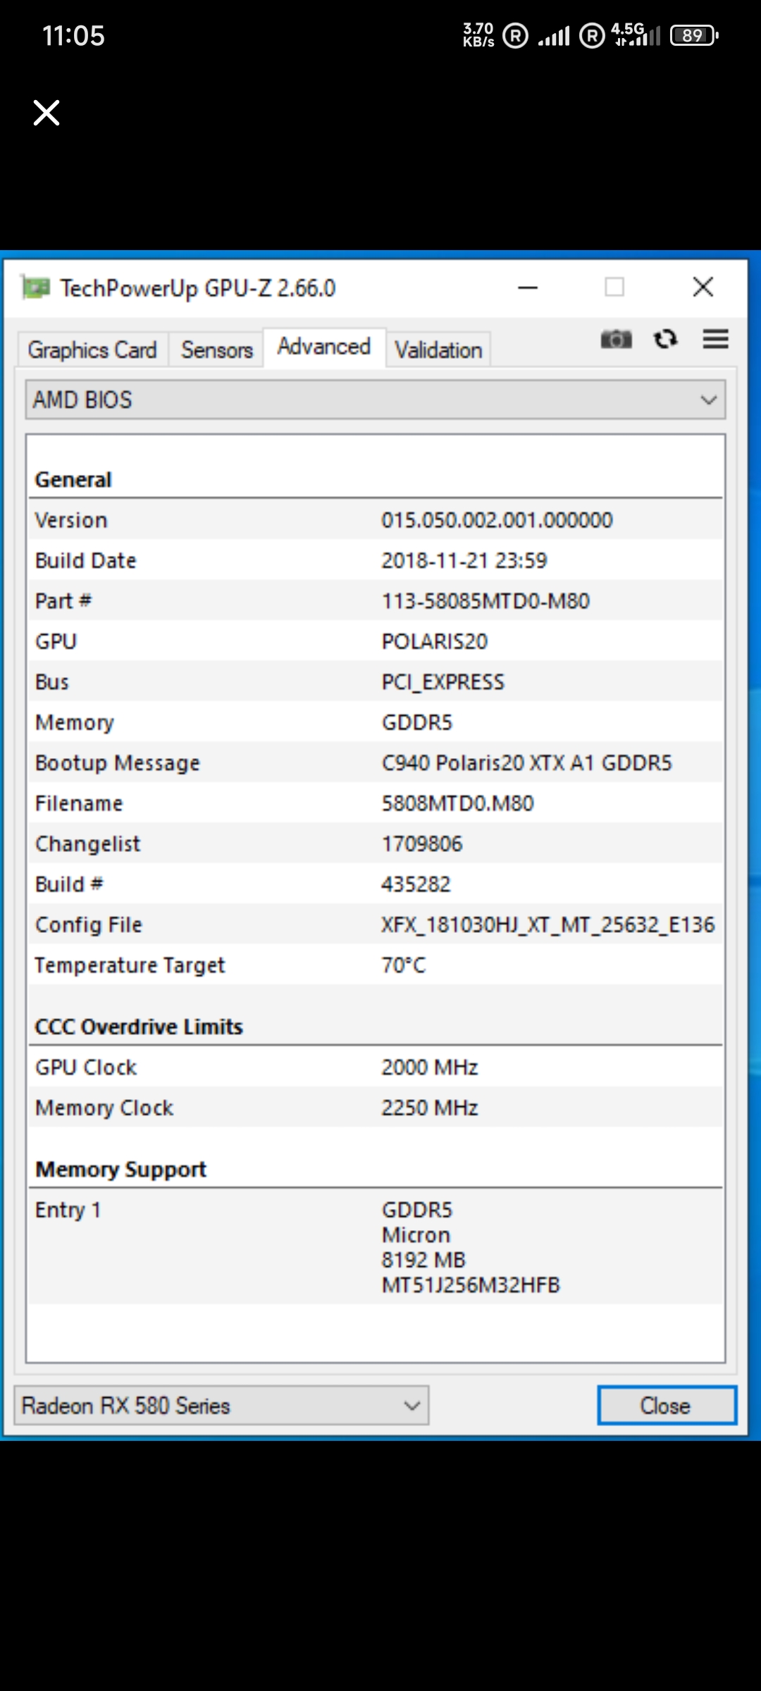Click the MT51J256M32HFB memory part text
Image resolution: width=761 pixels, height=1691 pixels.
point(471,1285)
